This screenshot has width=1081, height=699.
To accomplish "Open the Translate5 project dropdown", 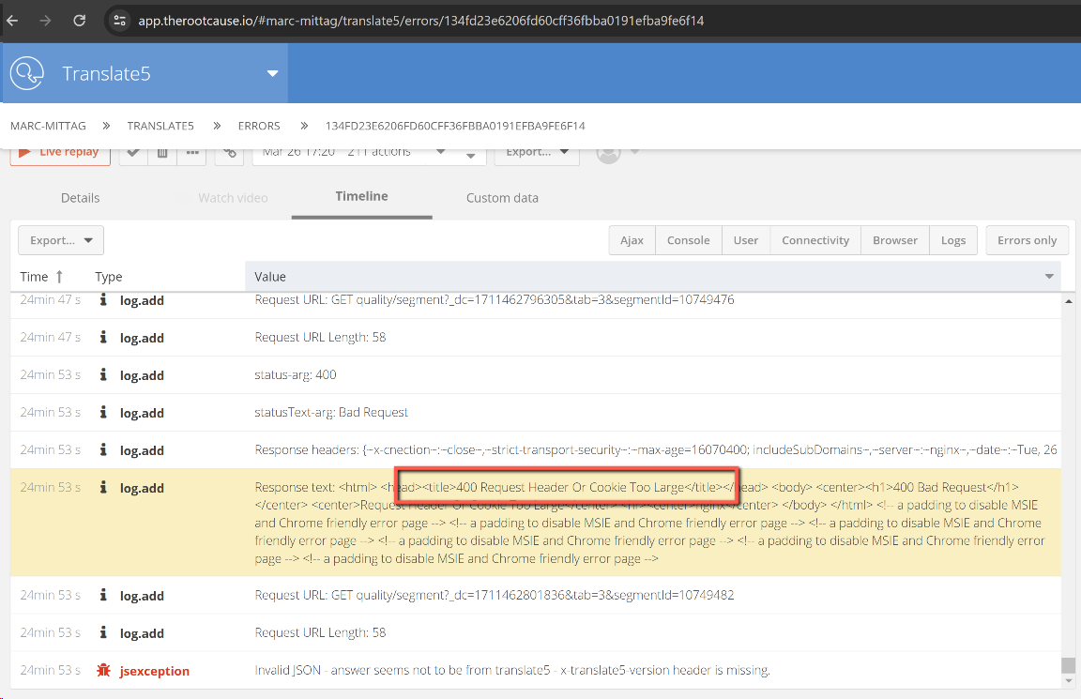I will [x=273, y=73].
